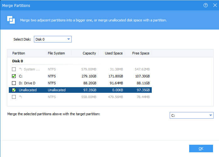Toggle the last 558.00MB partition checkbox
The image size is (219, 157).
point(14,97)
